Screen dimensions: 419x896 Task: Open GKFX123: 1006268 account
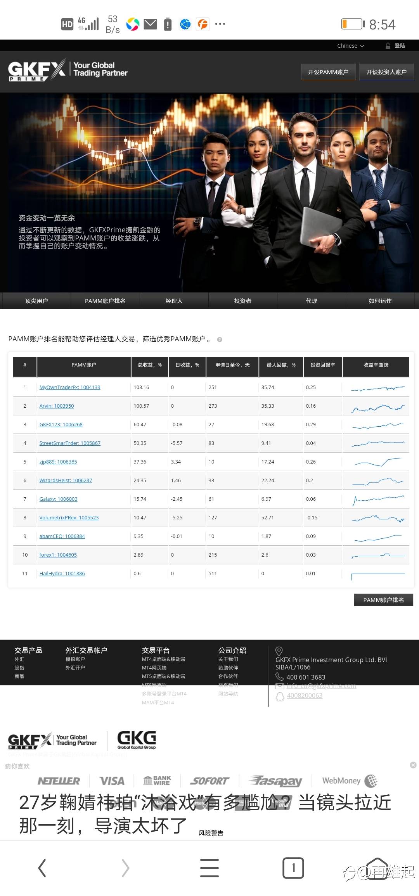point(61,424)
